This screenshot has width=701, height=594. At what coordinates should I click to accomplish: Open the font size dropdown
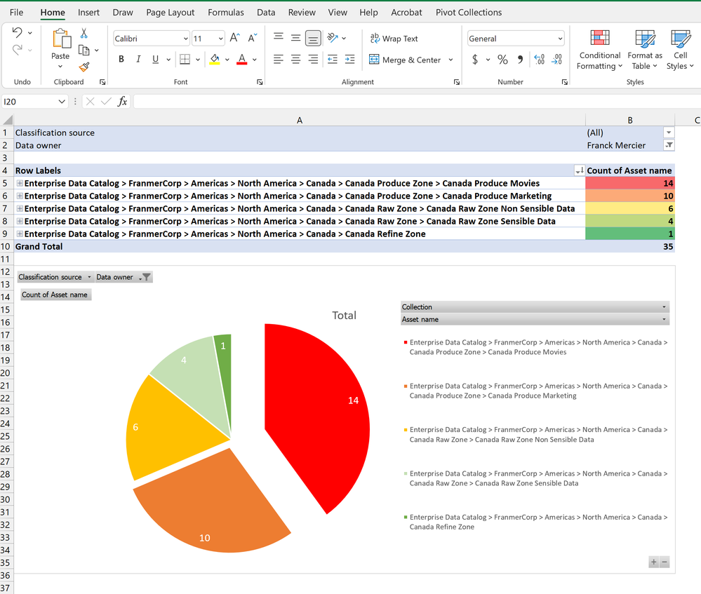220,39
